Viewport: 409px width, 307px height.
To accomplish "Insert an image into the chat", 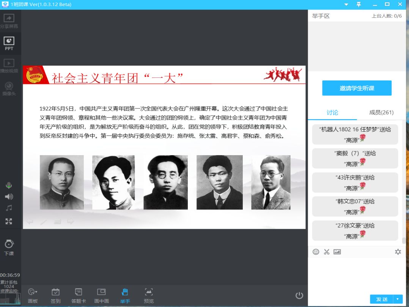I will pyautogui.click(x=337, y=252).
